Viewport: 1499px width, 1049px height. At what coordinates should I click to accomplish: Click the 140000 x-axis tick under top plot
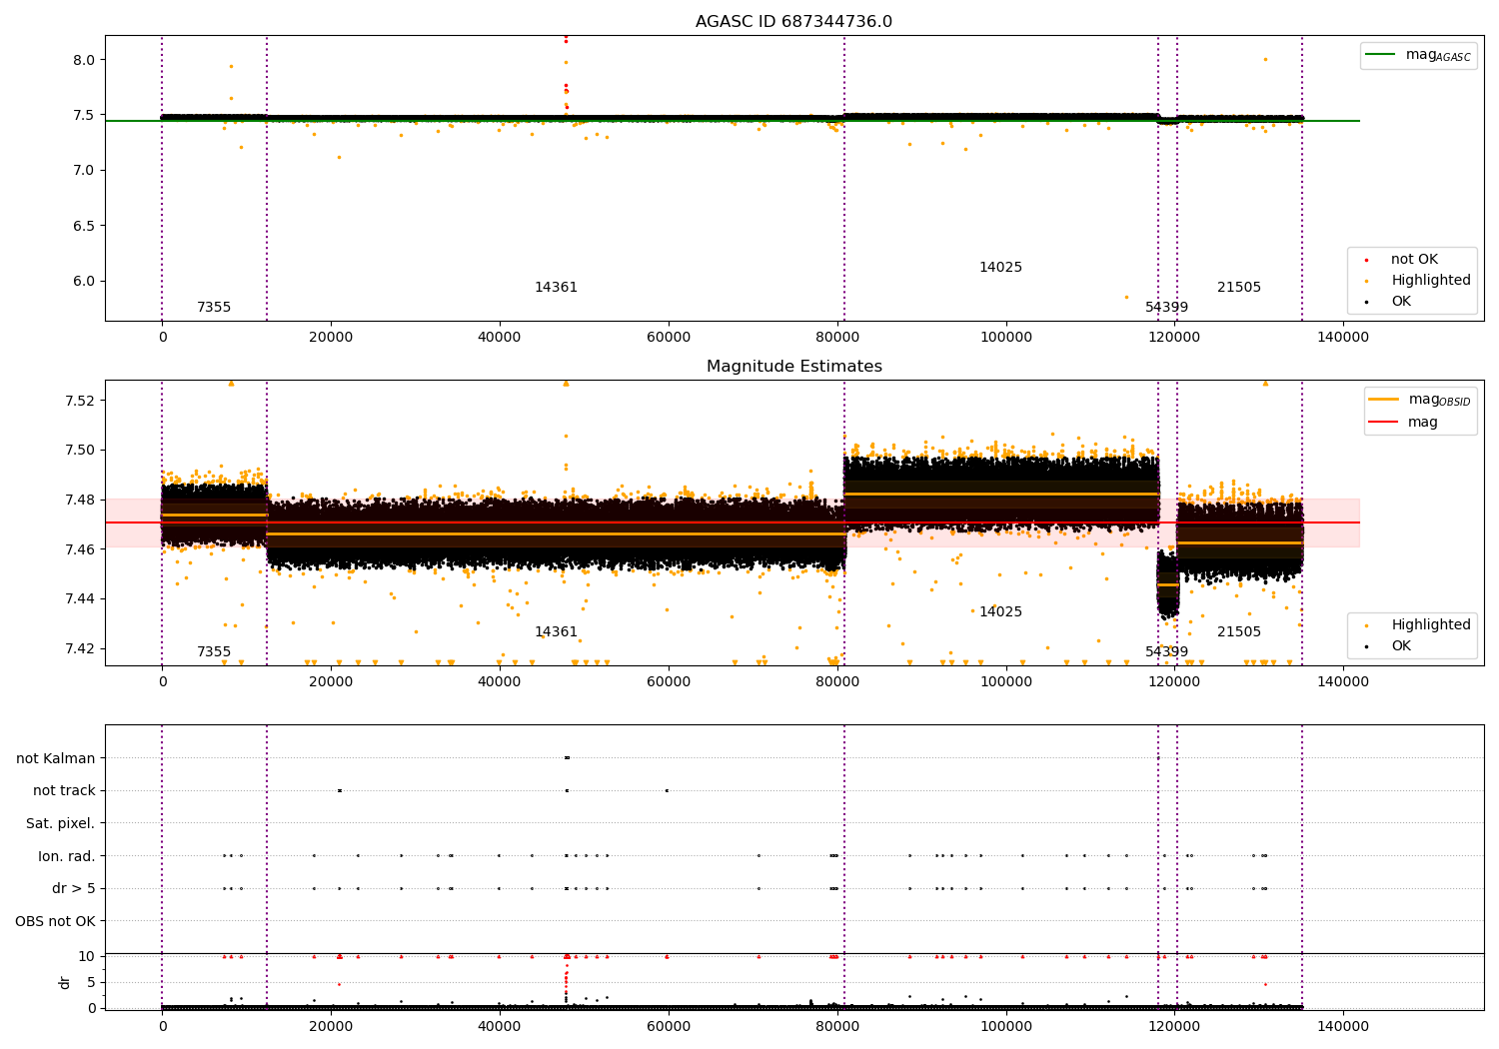[x=1343, y=337]
